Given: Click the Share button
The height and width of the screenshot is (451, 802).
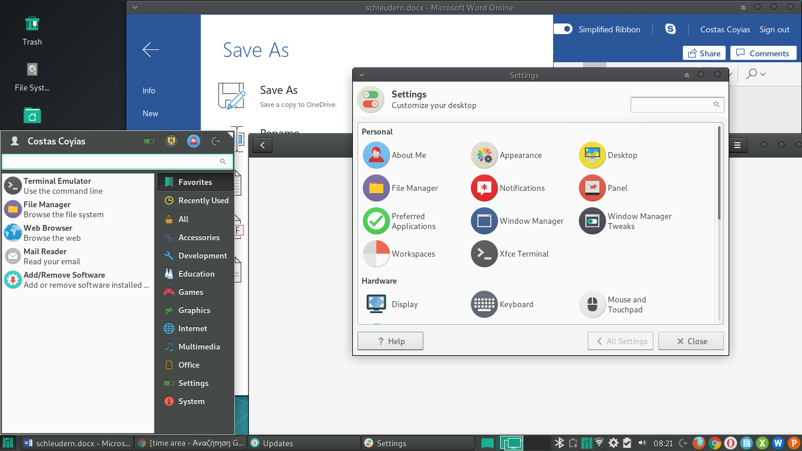Looking at the screenshot, I should pyautogui.click(x=703, y=53).
